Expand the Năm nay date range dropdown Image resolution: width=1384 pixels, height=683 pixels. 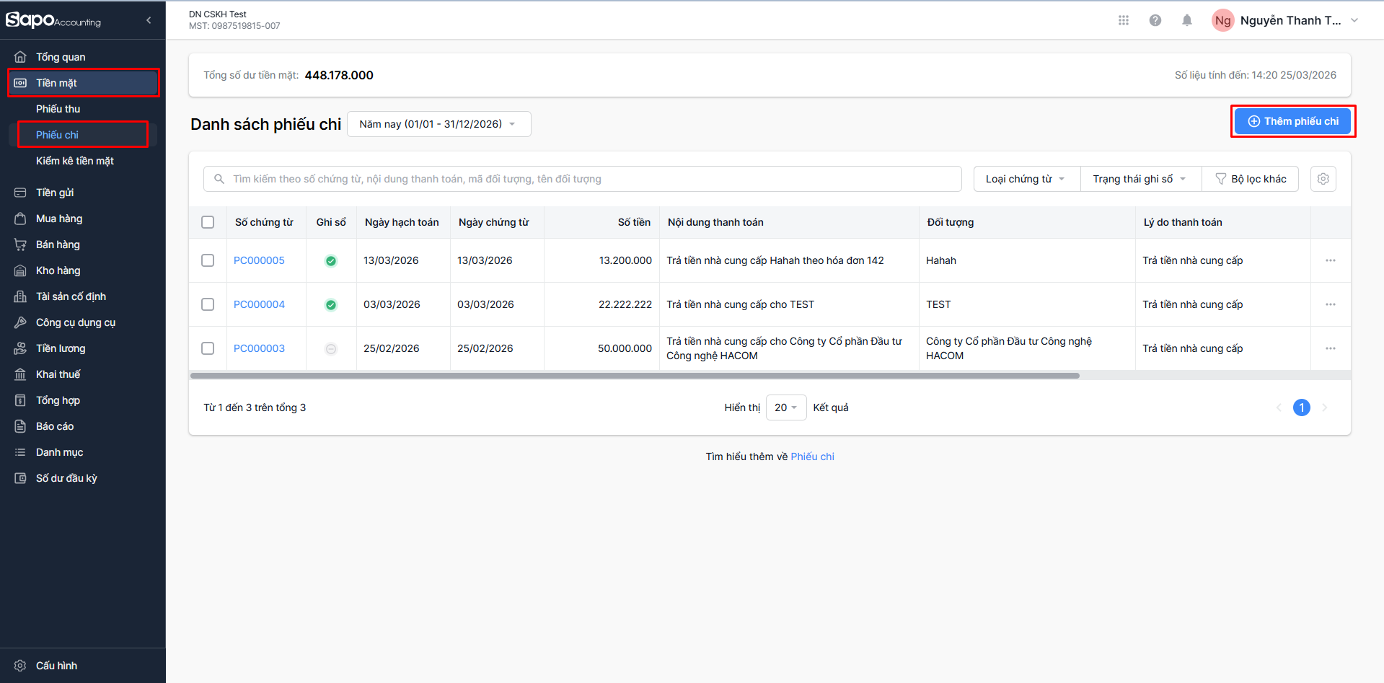point(438,124)
